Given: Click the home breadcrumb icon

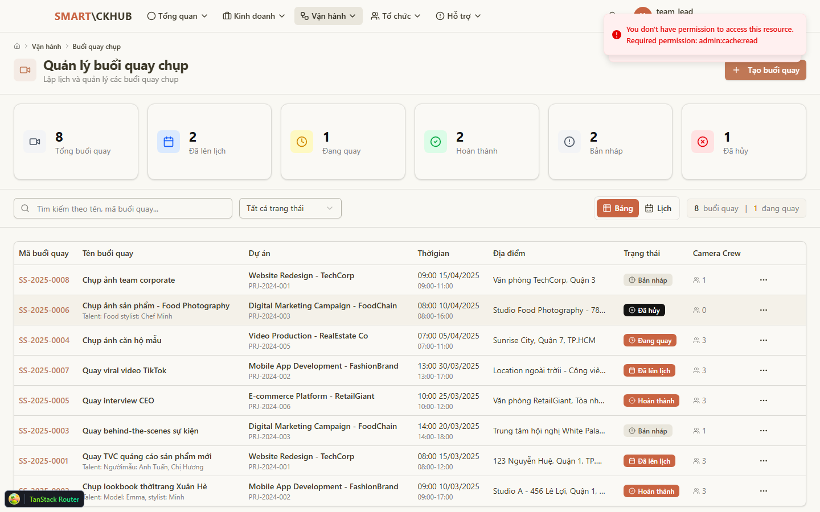Looking at the screenshot, I should (x=17, y=47).
